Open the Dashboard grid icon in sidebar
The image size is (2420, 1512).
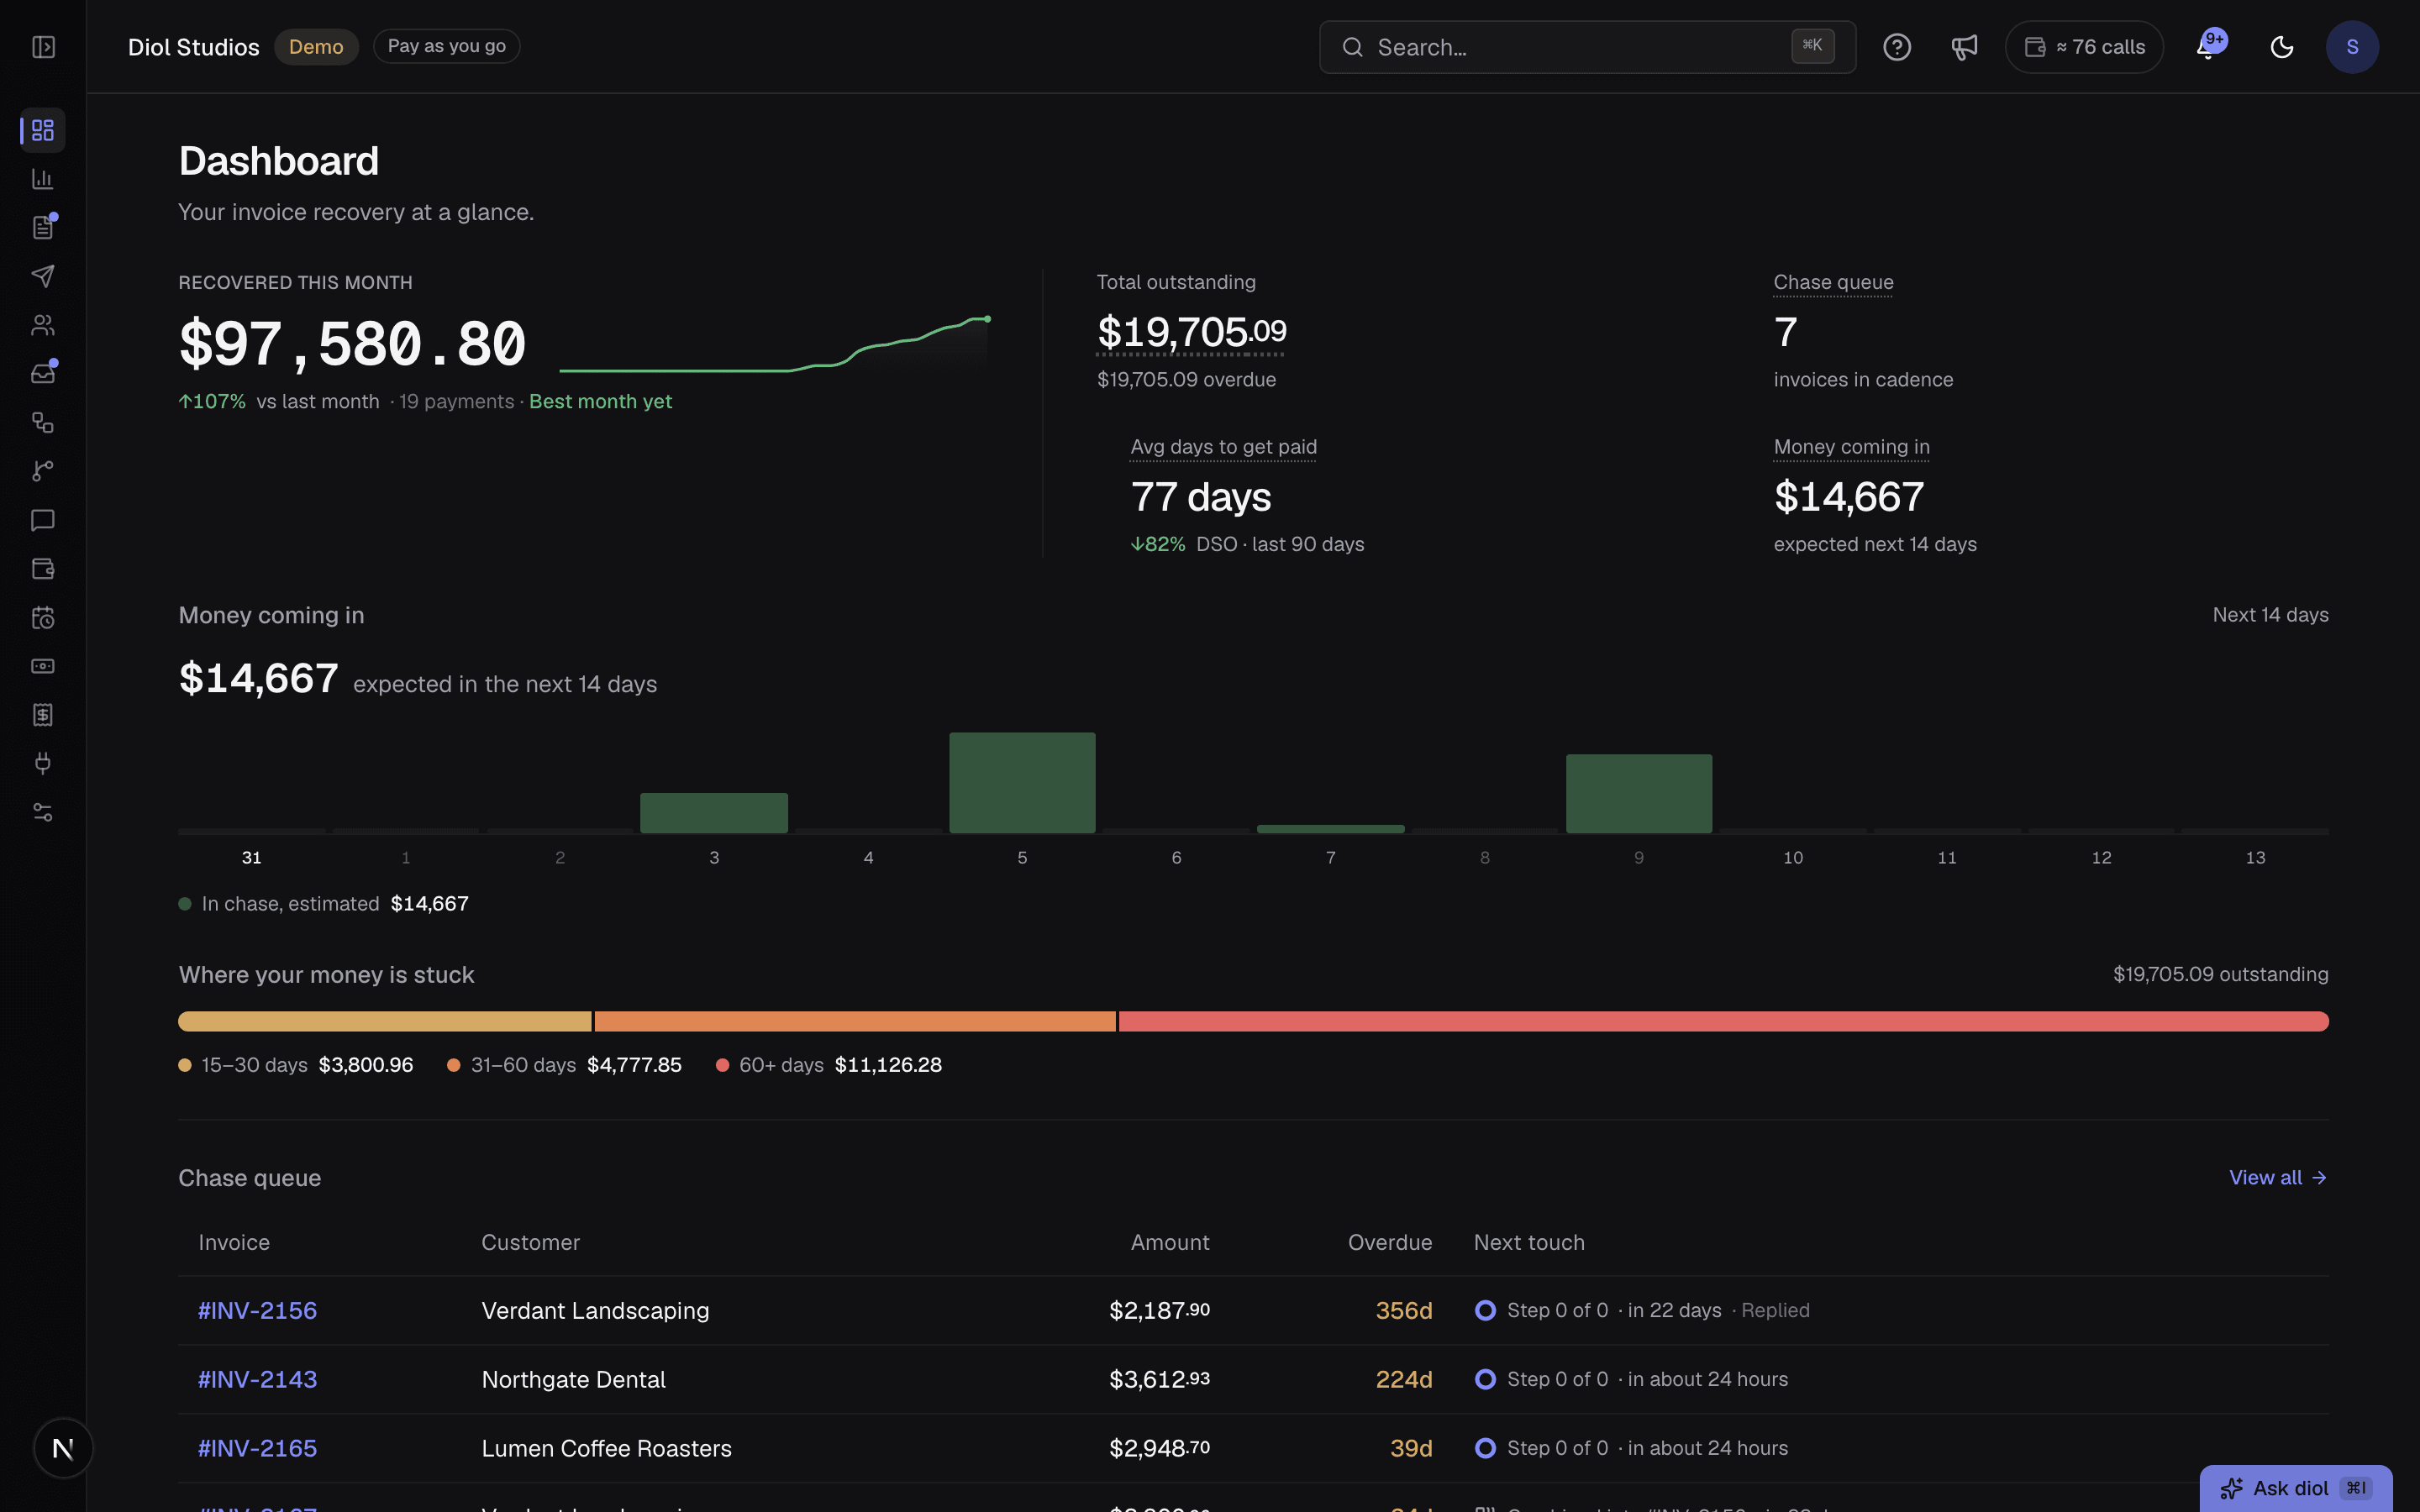pos(43,130)
